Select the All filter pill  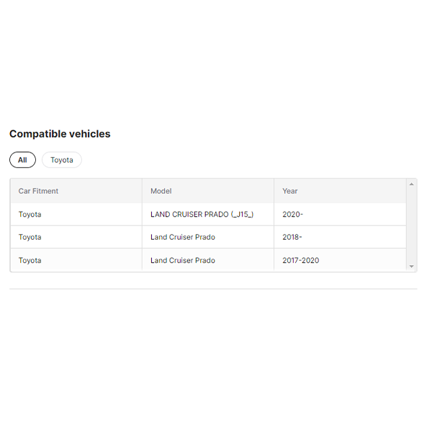click(x=22, y=160)
